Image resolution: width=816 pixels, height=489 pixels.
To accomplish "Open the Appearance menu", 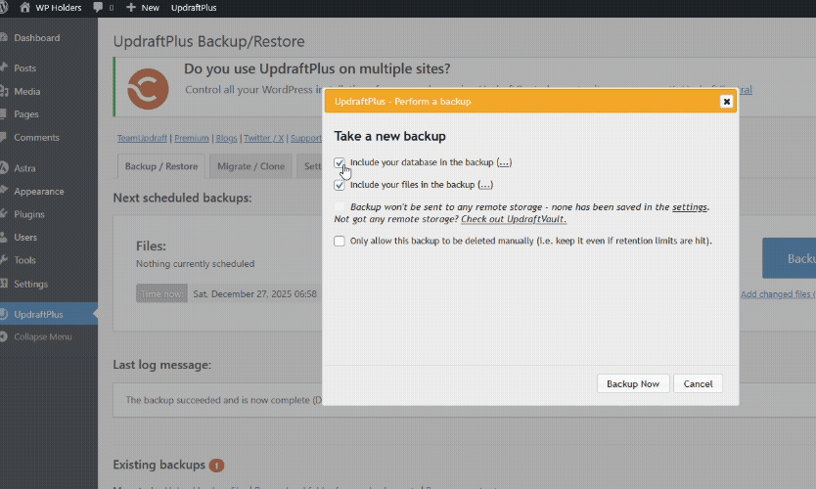I will 39,192.
